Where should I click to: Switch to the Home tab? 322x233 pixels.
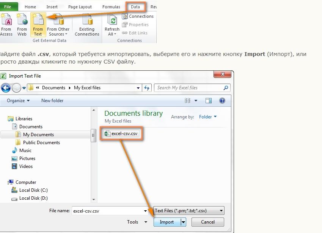30,7
